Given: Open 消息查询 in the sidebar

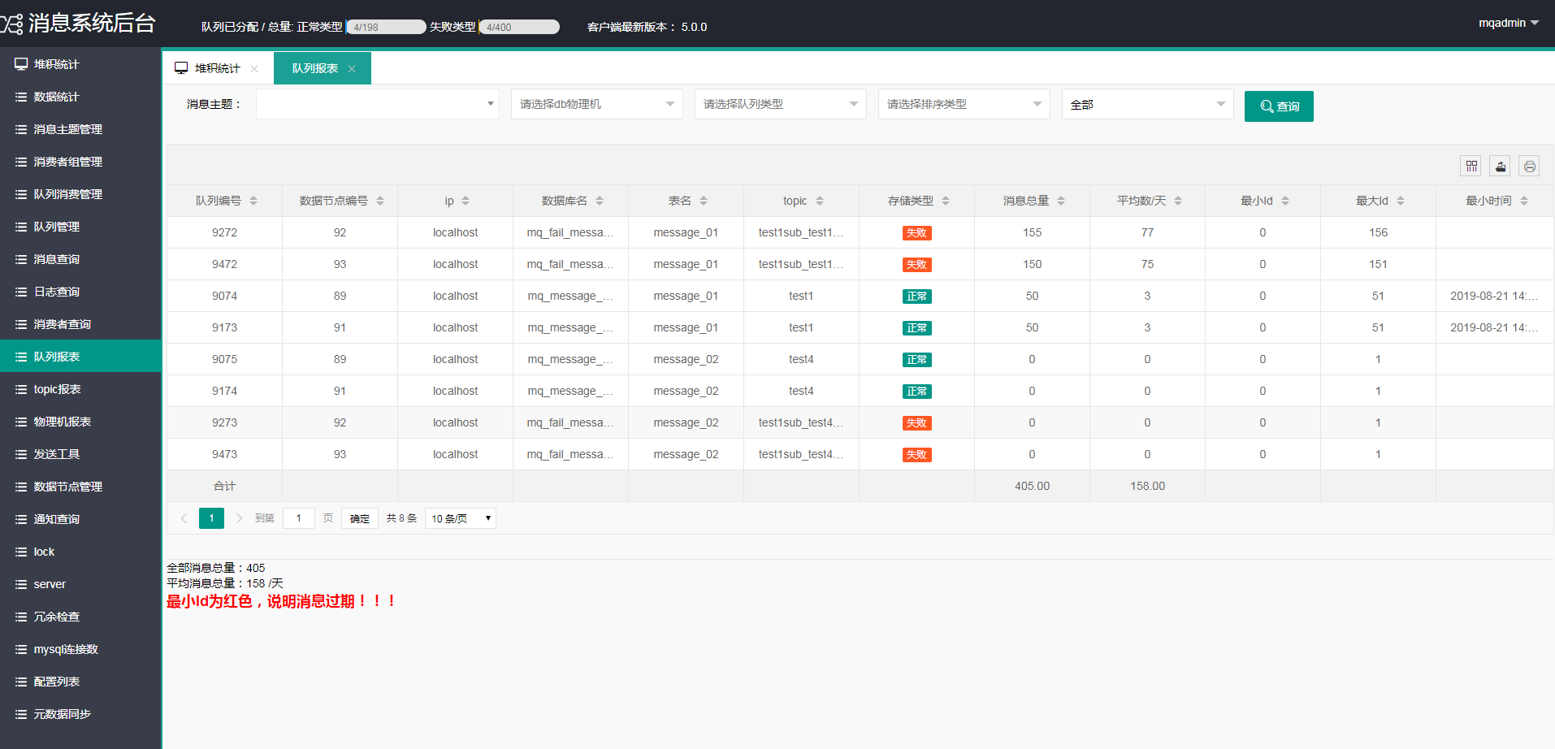Looking at the screenshot, I should (80, 259).
